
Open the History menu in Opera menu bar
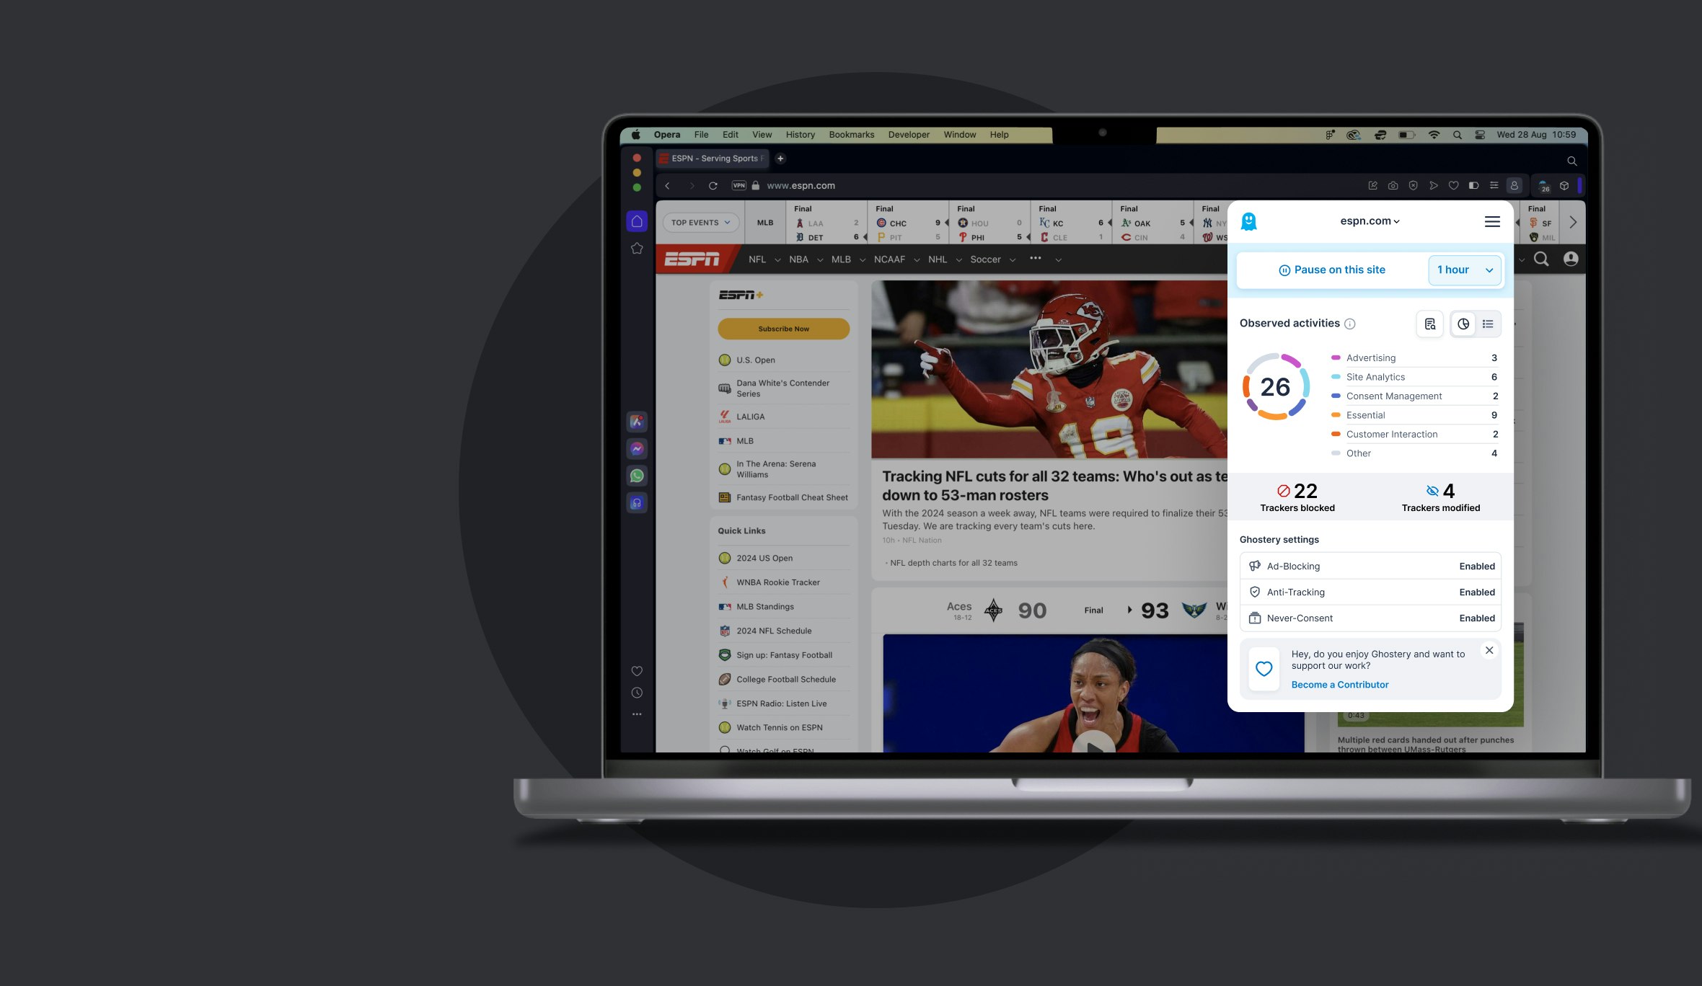(801, 133)
